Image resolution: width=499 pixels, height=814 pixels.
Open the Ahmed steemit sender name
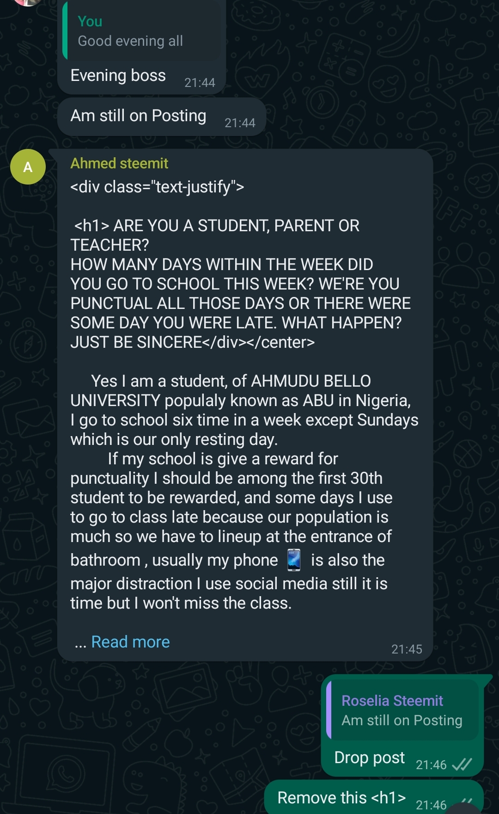[x=119, y=163]
